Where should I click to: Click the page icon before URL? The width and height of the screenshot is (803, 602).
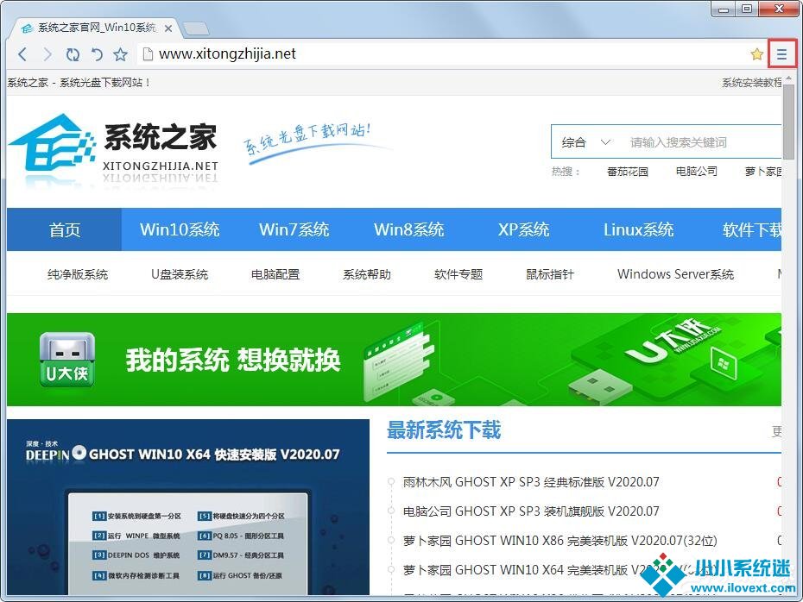click(148, 54)
